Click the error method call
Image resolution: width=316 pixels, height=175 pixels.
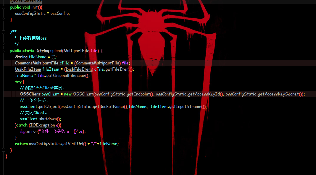[32, 132]
